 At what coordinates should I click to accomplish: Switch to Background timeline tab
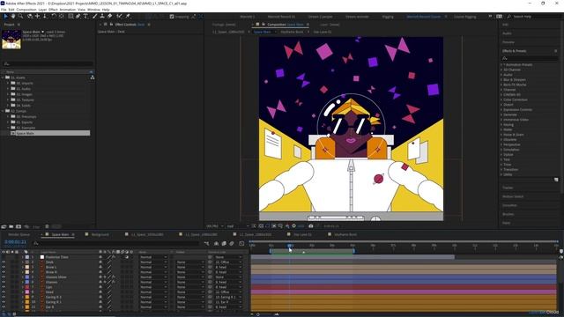coord(100,235)
